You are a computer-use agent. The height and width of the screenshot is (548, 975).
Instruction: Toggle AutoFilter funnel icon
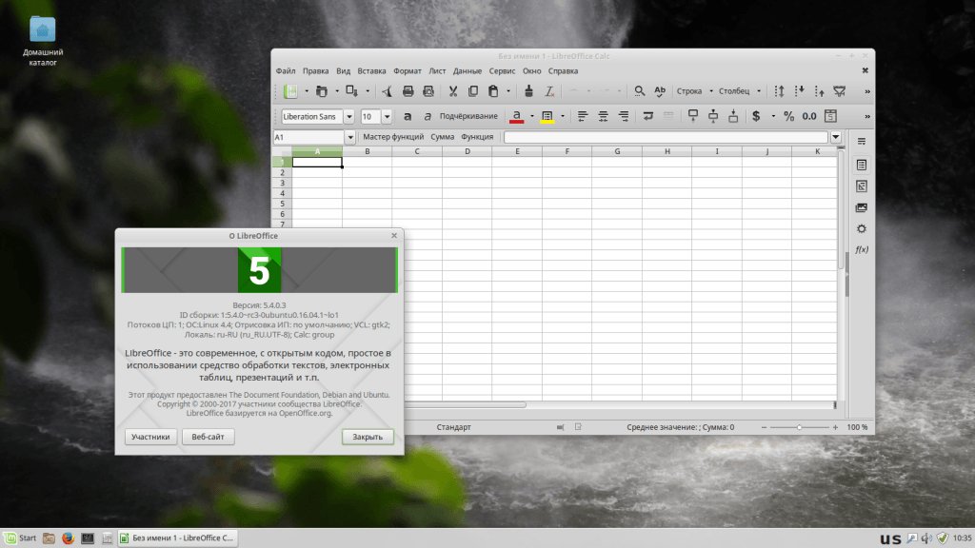pos(840,91)
